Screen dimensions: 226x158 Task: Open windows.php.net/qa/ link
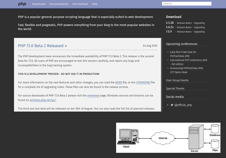point(43,100)
